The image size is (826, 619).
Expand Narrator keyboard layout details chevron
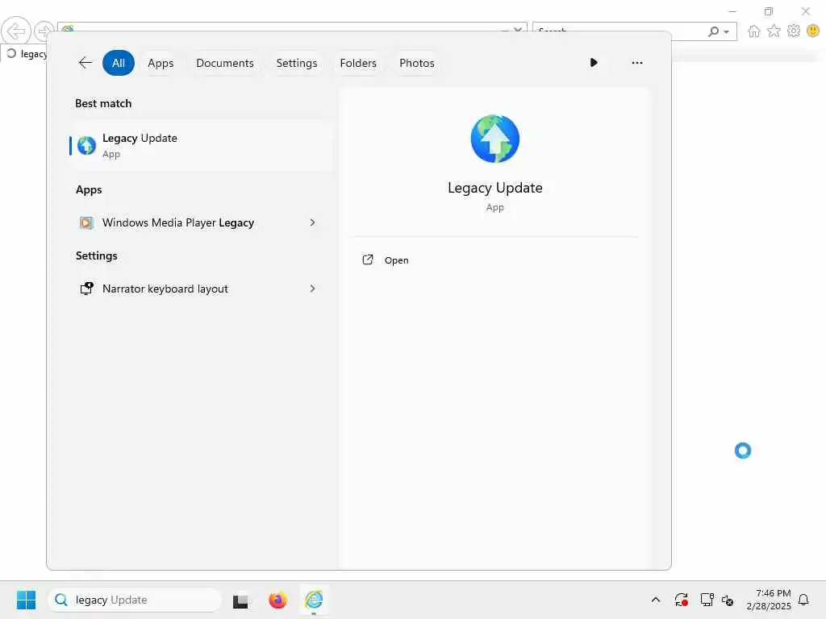click(x=312, y=289)
